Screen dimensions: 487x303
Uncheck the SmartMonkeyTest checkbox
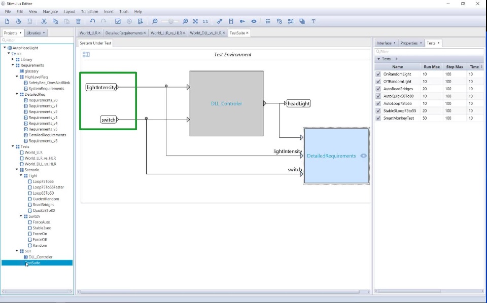tap(378, 118)
